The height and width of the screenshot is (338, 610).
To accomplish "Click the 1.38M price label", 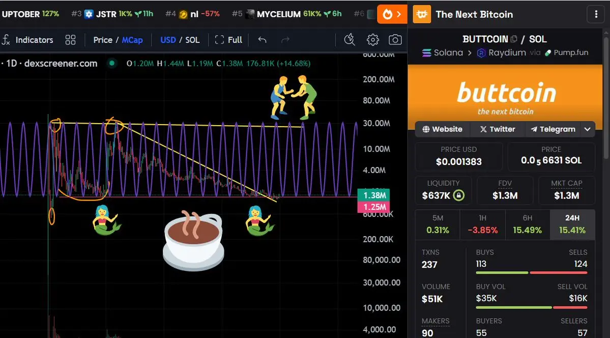I will pyautogui.click(x=373, y=195).
